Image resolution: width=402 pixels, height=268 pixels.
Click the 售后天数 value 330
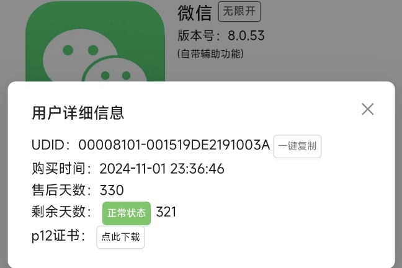pos(112,190)
